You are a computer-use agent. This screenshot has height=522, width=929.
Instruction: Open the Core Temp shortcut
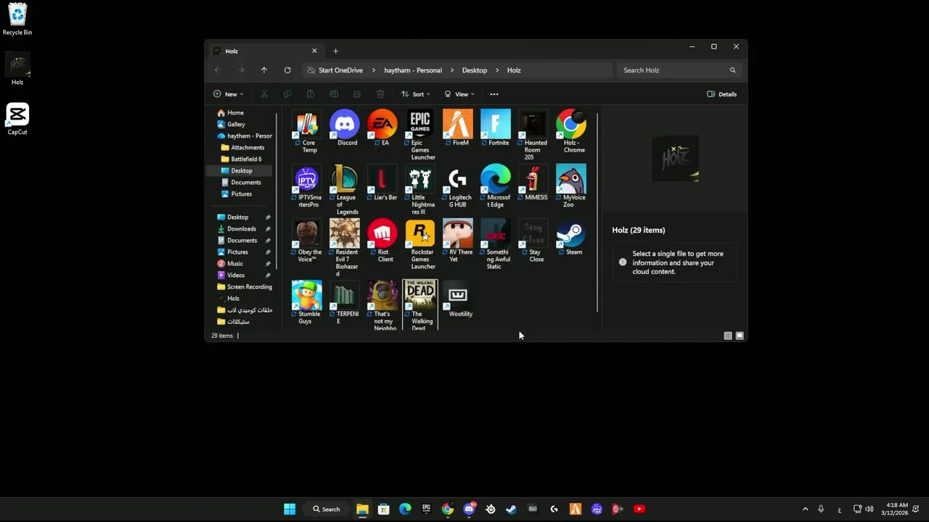pos(307,131)
